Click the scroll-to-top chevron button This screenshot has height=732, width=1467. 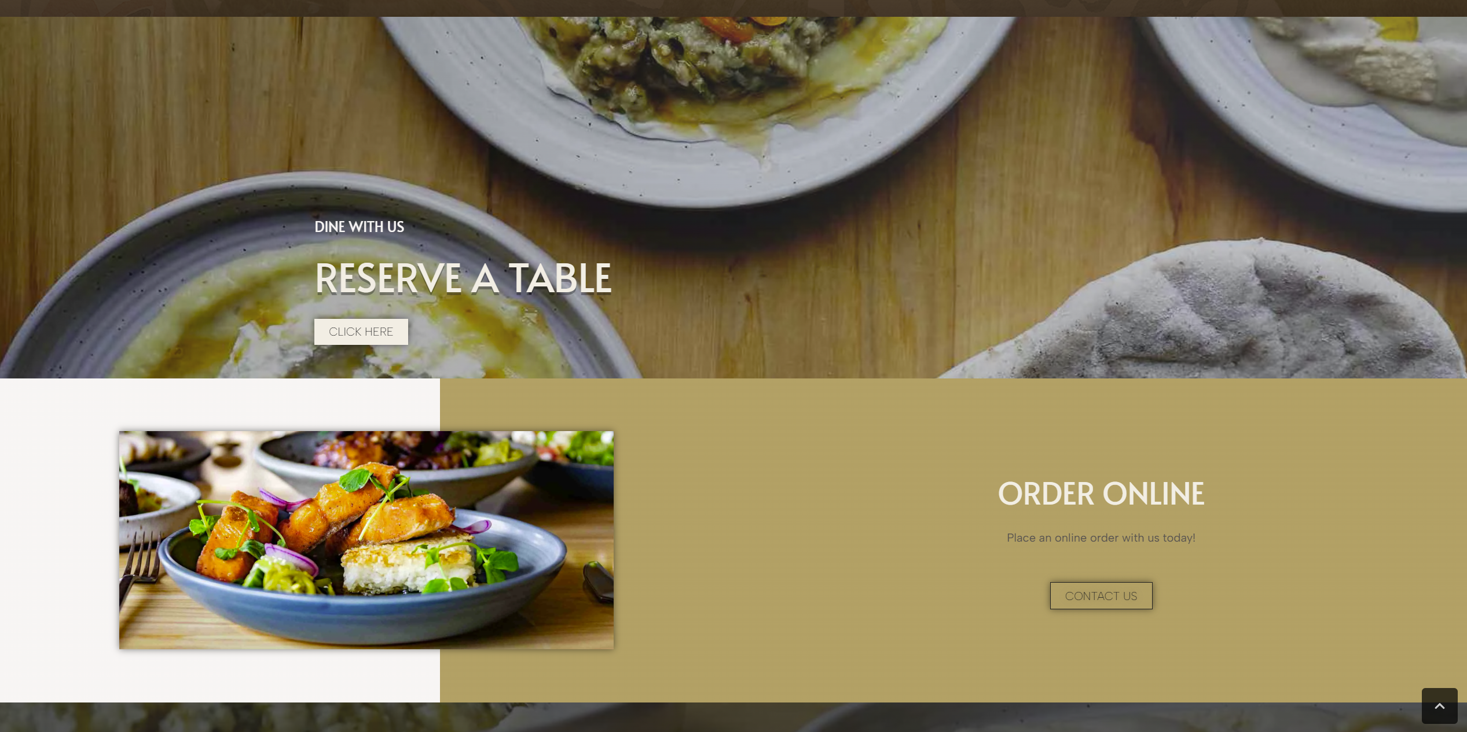[x=1439, y=705]
